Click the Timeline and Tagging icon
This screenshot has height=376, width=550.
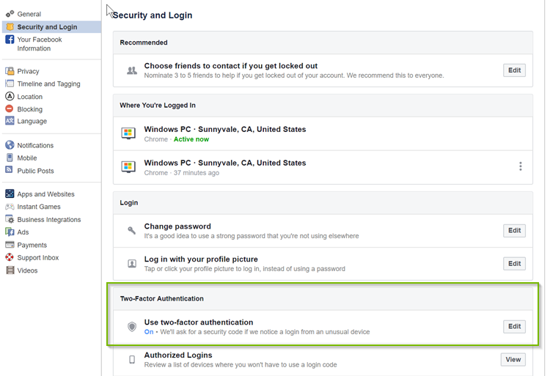tap(10, 84)
